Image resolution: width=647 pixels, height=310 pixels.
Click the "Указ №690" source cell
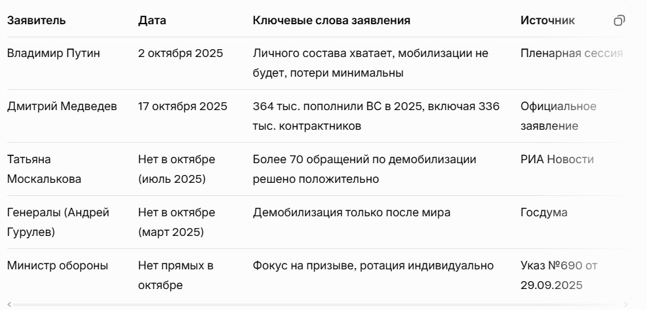tap(558, 275)
